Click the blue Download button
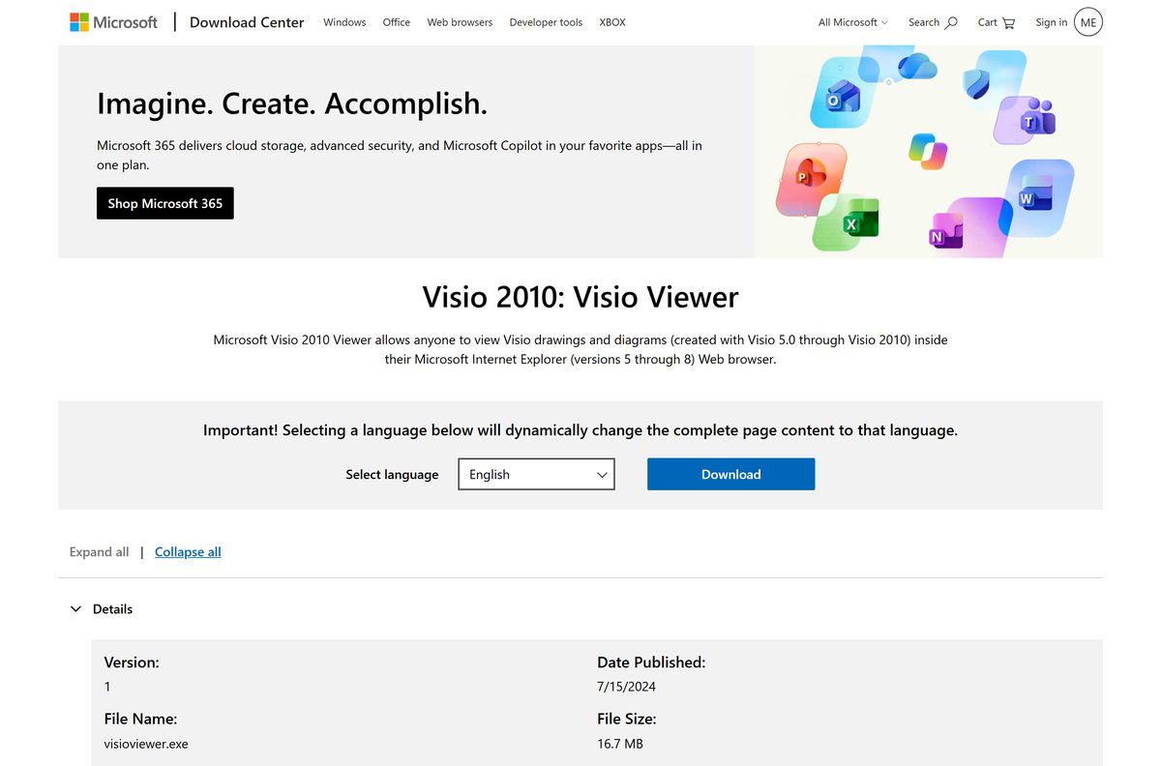The image size is (1161, 766). [730, 474]
